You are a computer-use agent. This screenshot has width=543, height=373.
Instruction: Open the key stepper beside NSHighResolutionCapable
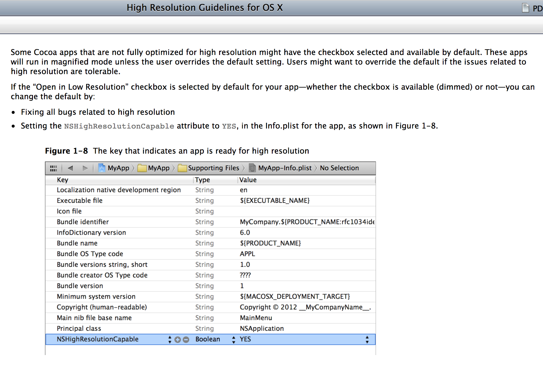170,340
